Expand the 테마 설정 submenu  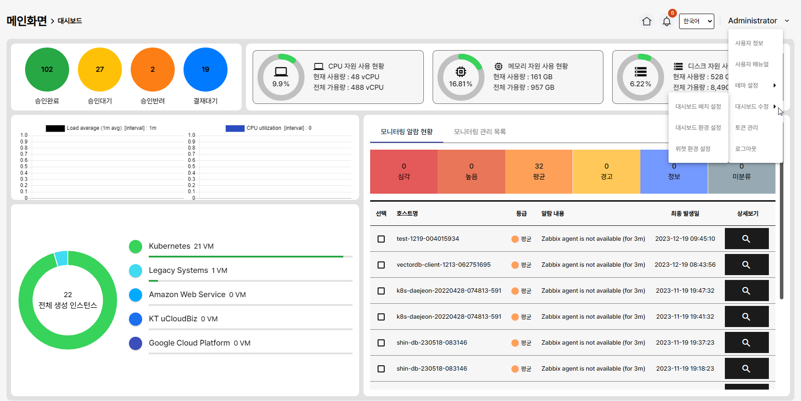click(x=755, y=85)
